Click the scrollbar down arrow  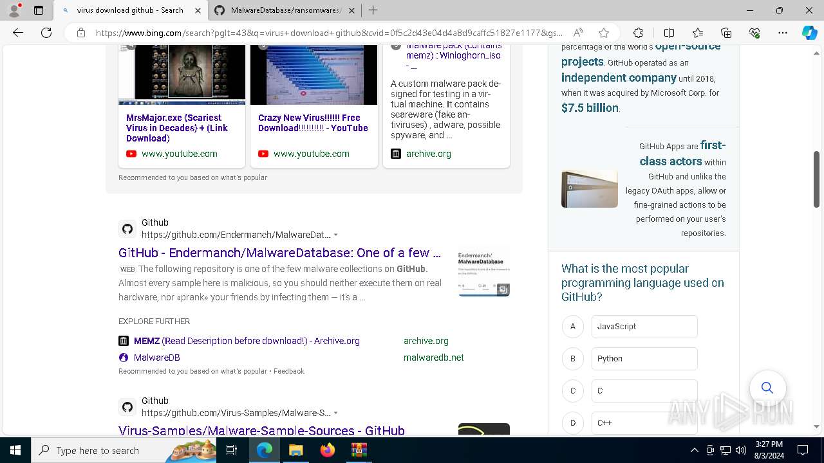coord(816,427)
